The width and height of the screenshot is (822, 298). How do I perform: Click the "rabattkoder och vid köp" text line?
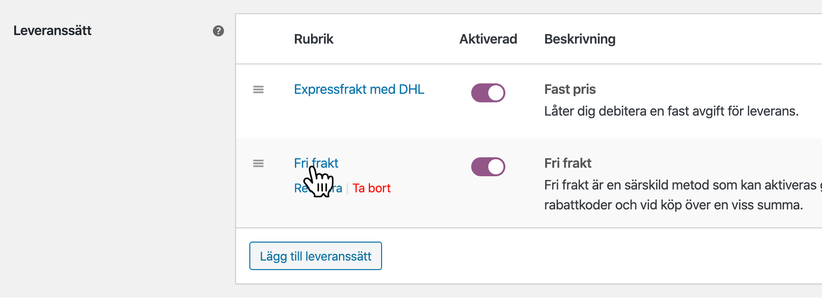pos(673,205)
